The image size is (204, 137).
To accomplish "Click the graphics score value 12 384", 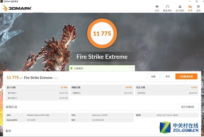I will click(x=64, y=88).
